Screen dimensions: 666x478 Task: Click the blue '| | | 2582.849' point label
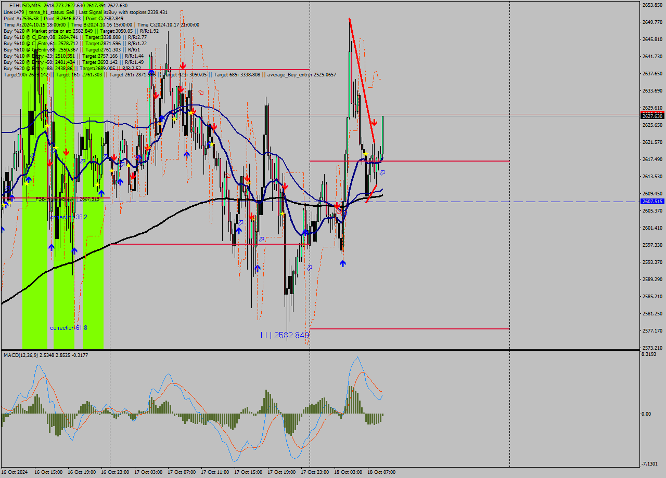[285, 336]
